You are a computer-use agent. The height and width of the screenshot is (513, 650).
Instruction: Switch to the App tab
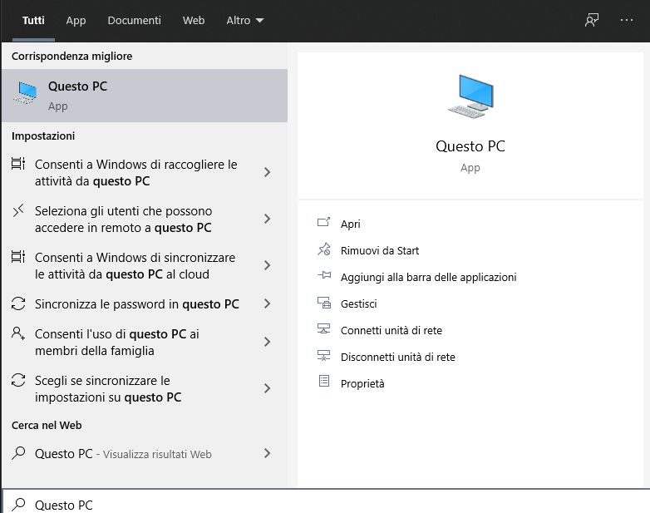pos(76,21)
